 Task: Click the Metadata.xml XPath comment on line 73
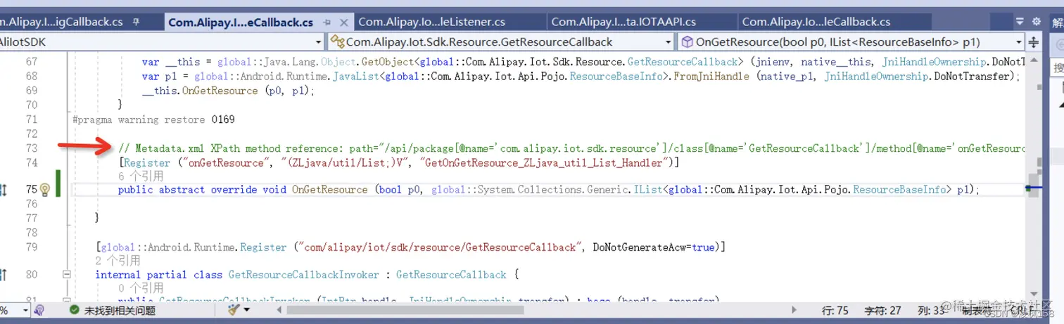(x=570, y=148)
